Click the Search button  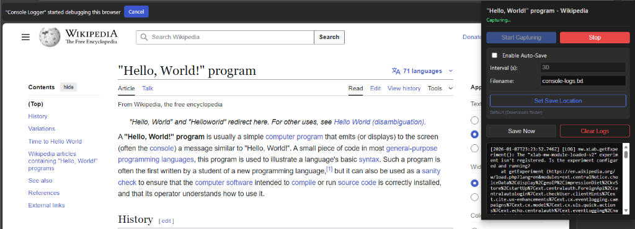329,37
